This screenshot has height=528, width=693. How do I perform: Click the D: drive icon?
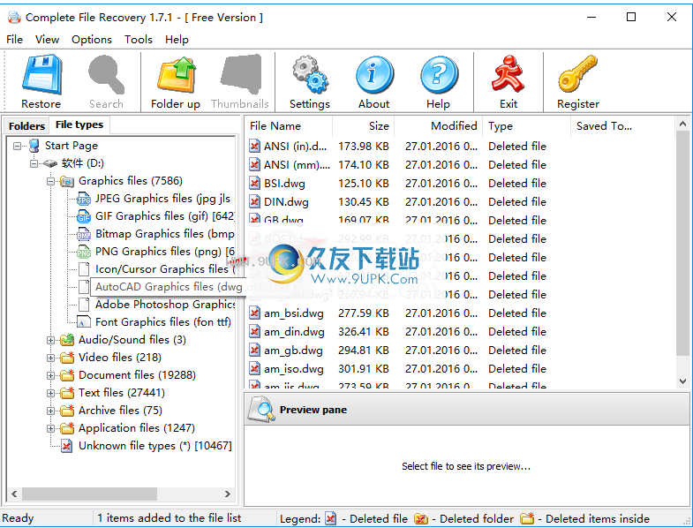(50, 163)
